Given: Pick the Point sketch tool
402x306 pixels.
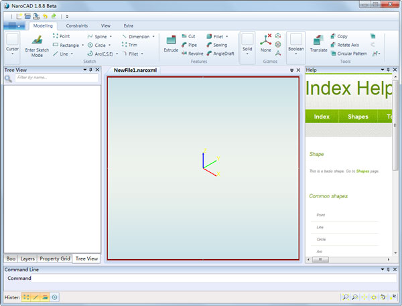Looking at the screenshot, I should (61, 36).
